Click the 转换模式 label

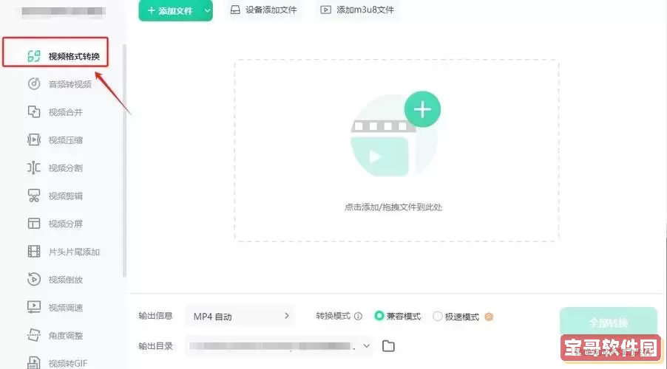[333, 316]
